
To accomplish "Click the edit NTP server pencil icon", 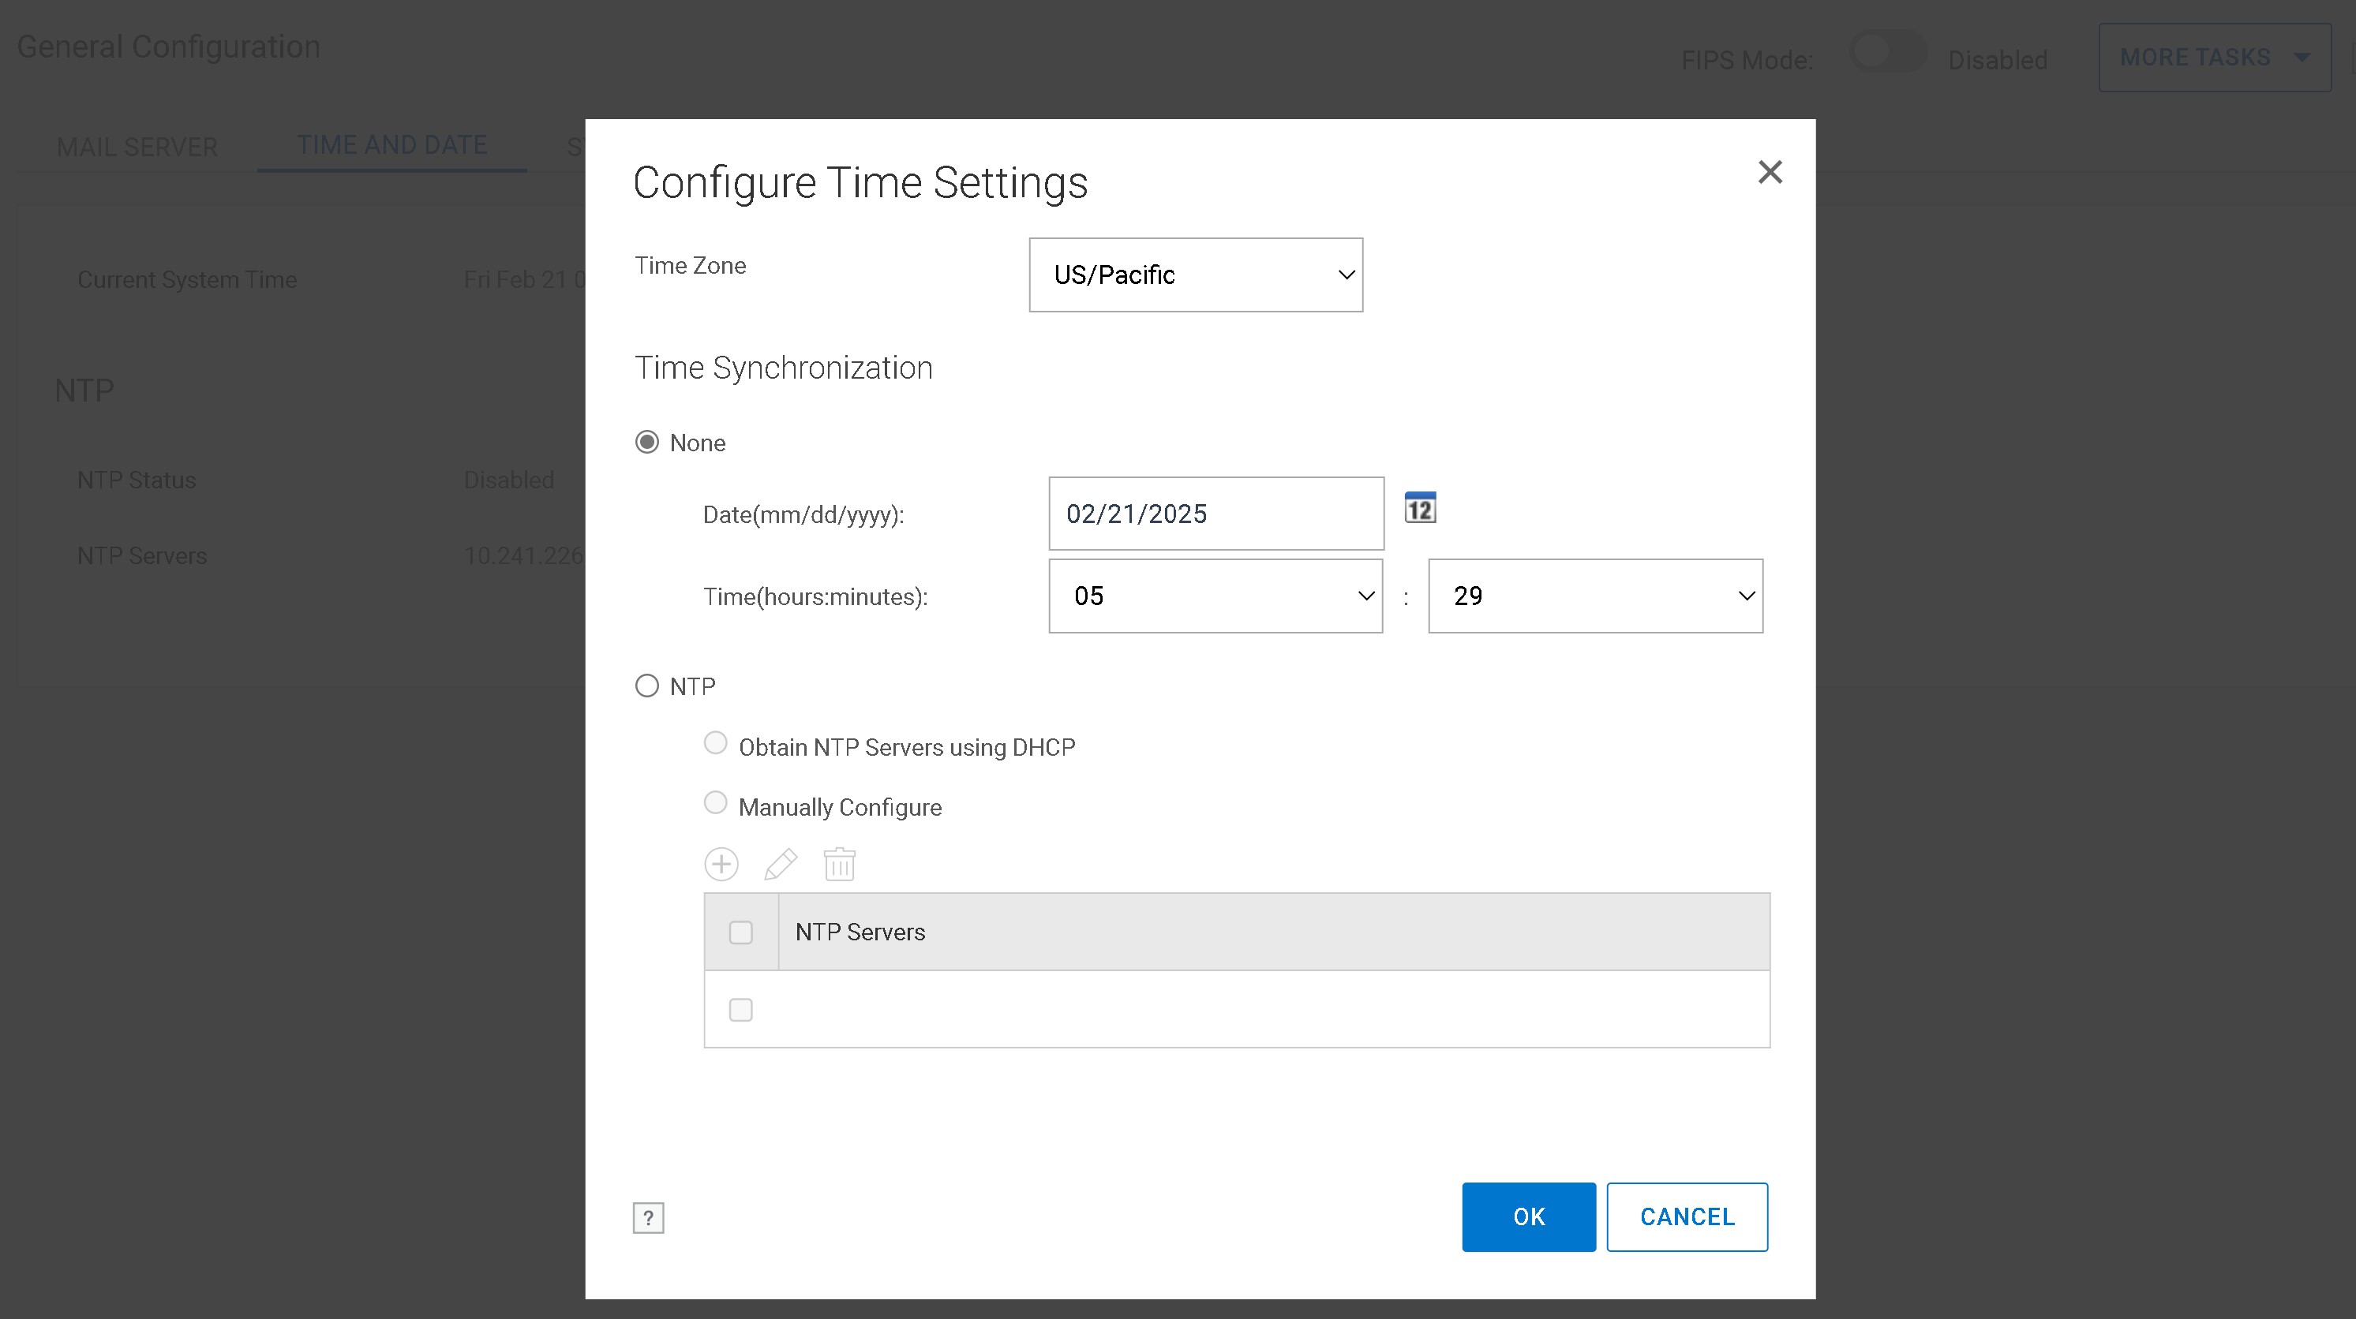I will pos(780,864).
